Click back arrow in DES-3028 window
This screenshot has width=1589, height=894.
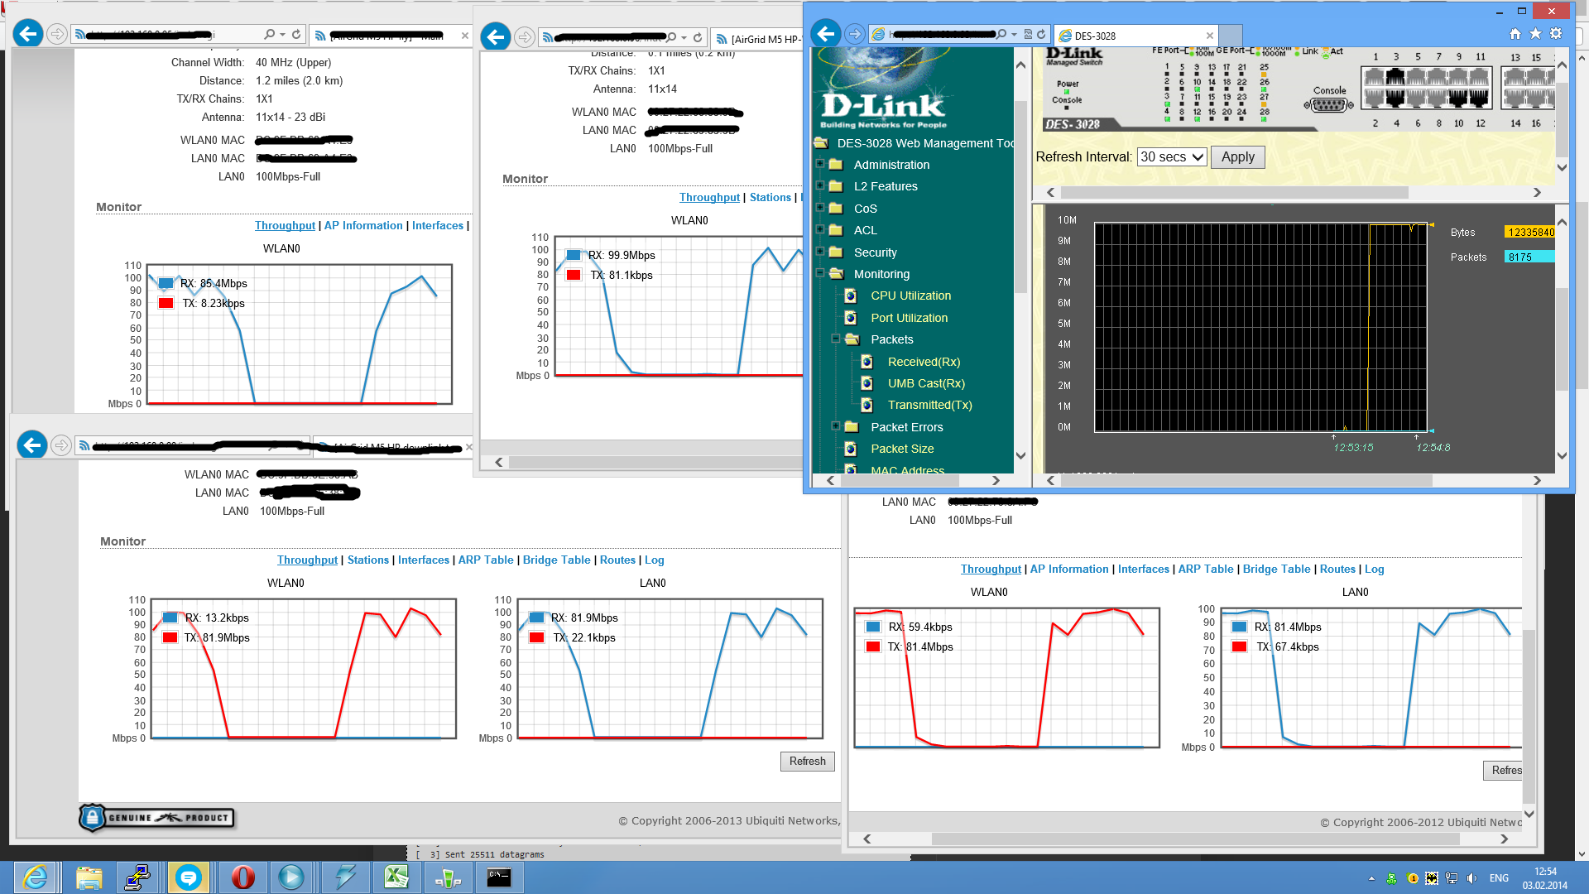pyautogui.click(x=825, y=34)
